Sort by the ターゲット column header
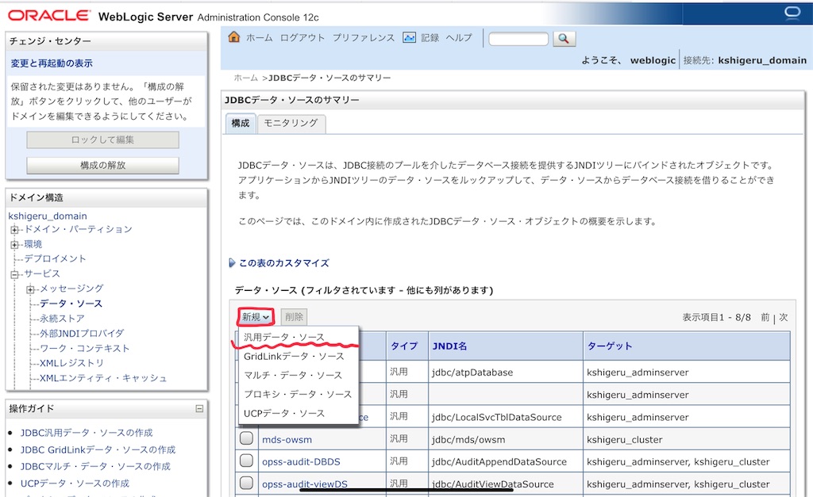The image size is (813, 497). (609, 346)
